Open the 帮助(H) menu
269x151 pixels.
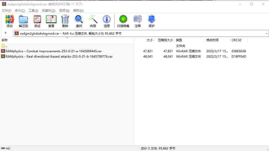pyautogui.click(x=78, y=10)
